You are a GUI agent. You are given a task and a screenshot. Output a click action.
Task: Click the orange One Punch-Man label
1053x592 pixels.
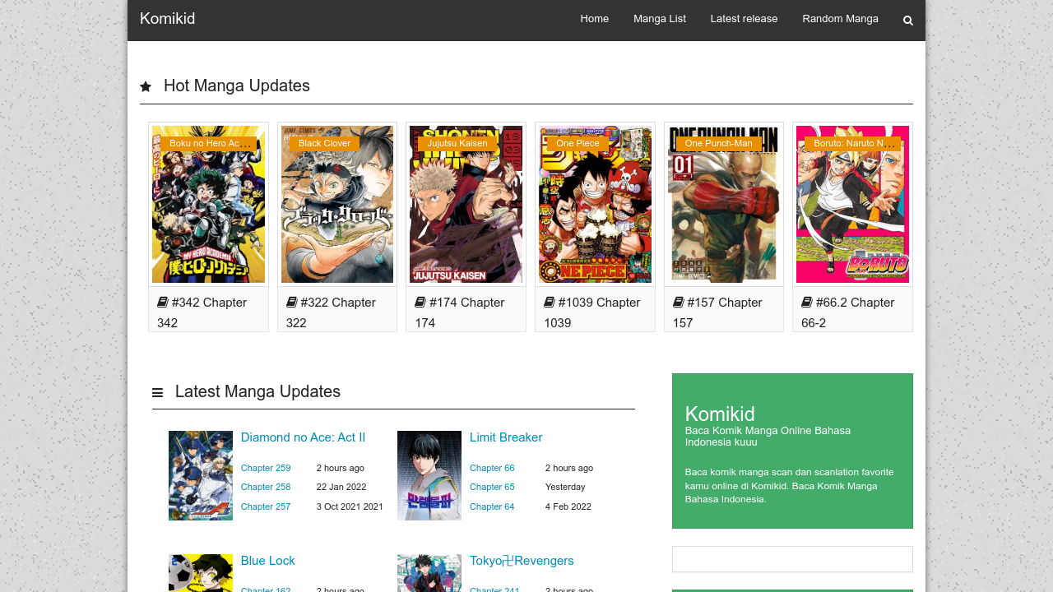tap(719, 143)
